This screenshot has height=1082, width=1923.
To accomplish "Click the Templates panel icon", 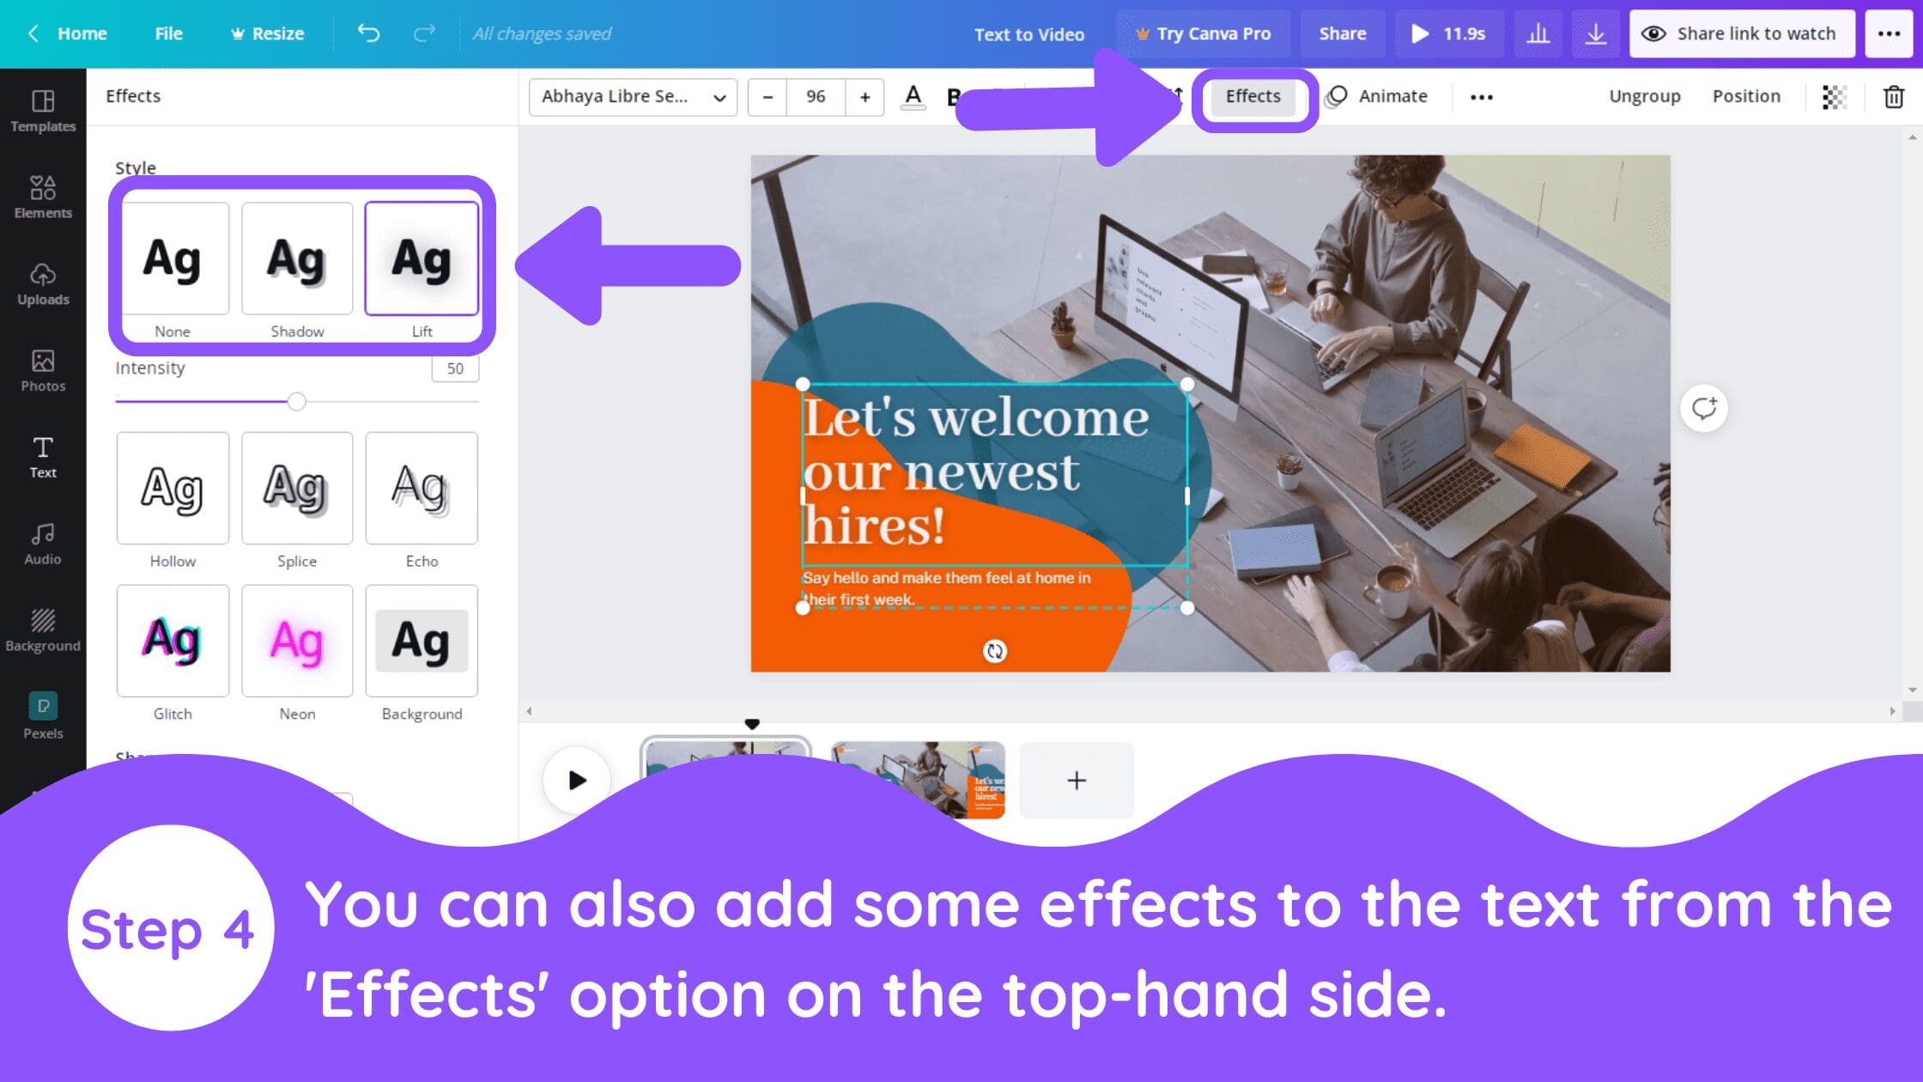I will (x=42, y=110).
